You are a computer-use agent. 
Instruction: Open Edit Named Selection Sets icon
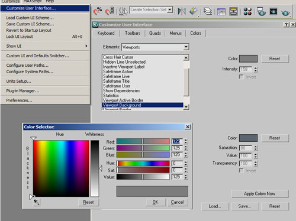tap(123, 11)
